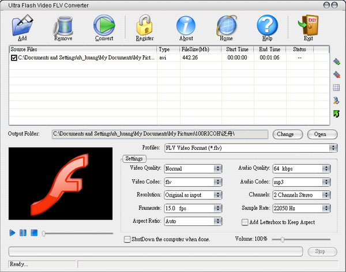Click the Flash preview thumbnail
This screenshot has width=346, height=272.
(61, 183)
